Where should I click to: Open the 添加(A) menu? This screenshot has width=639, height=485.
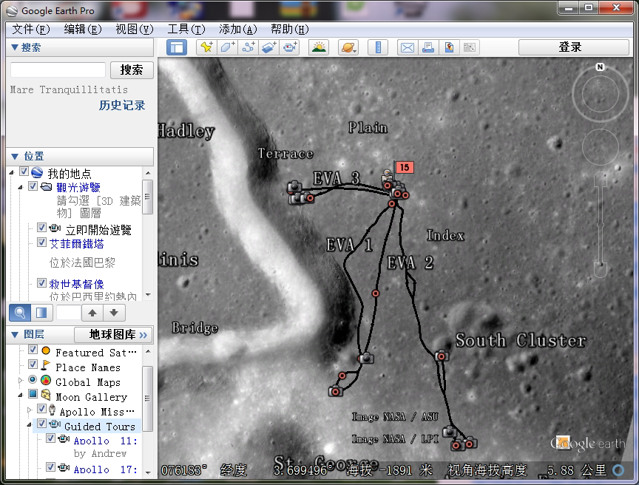click(238, 30)
